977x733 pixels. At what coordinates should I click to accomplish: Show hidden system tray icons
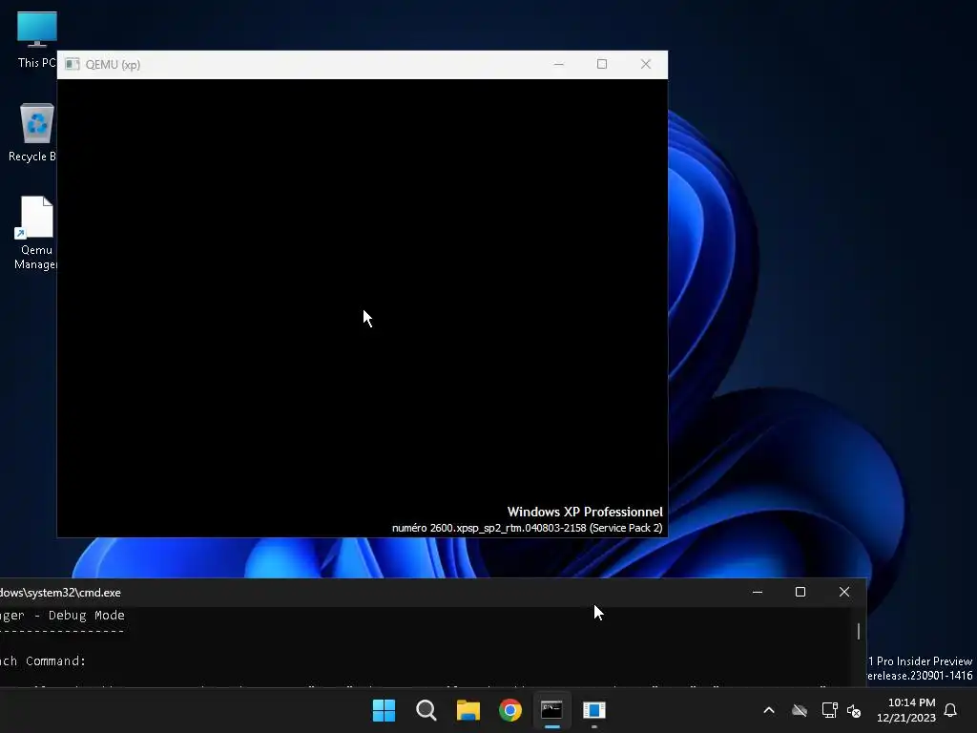coord(769,710)
